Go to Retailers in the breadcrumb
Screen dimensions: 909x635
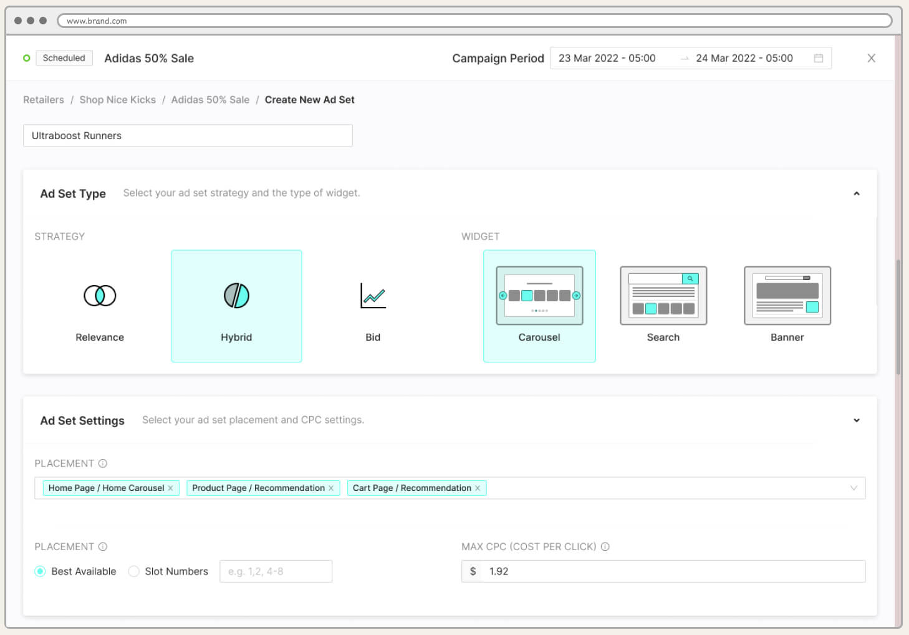click(44, 100)
